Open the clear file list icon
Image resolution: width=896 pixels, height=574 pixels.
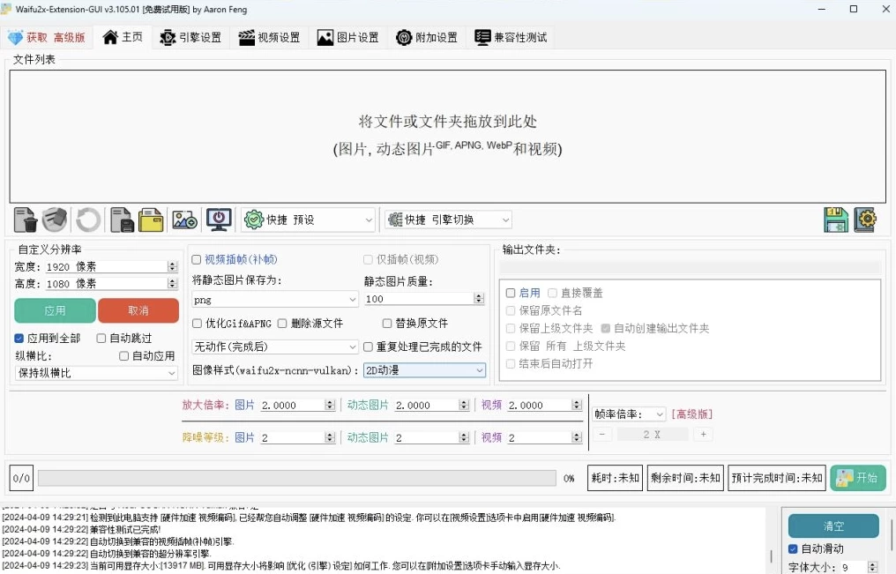point(25,220)
